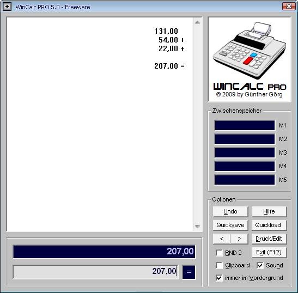This screenshot has height=293, width=298.
Task: Click the Optionen group label
Action: [224, 199]
